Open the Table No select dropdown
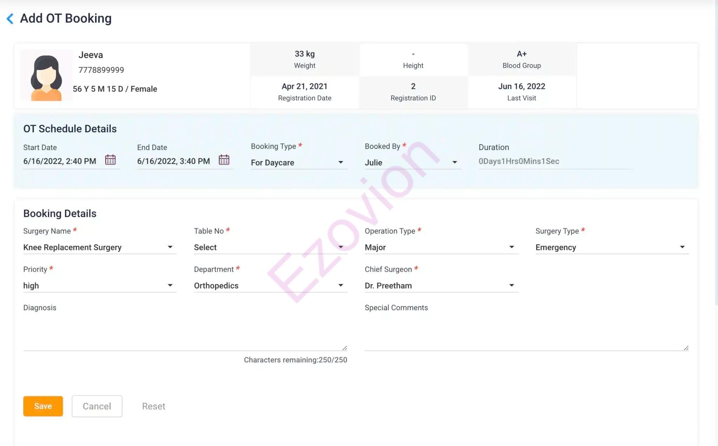Viewport: 718px width, 446px height. (270, 247)
